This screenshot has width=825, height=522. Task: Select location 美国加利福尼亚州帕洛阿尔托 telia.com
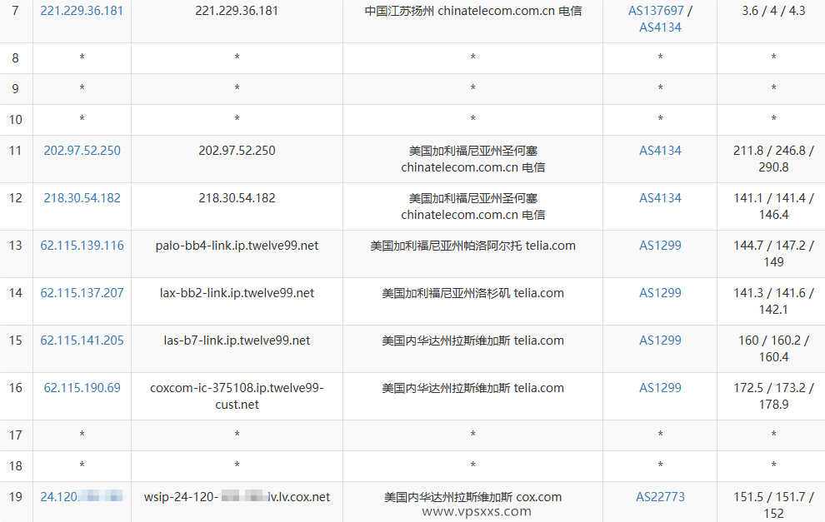pos(472,246)
